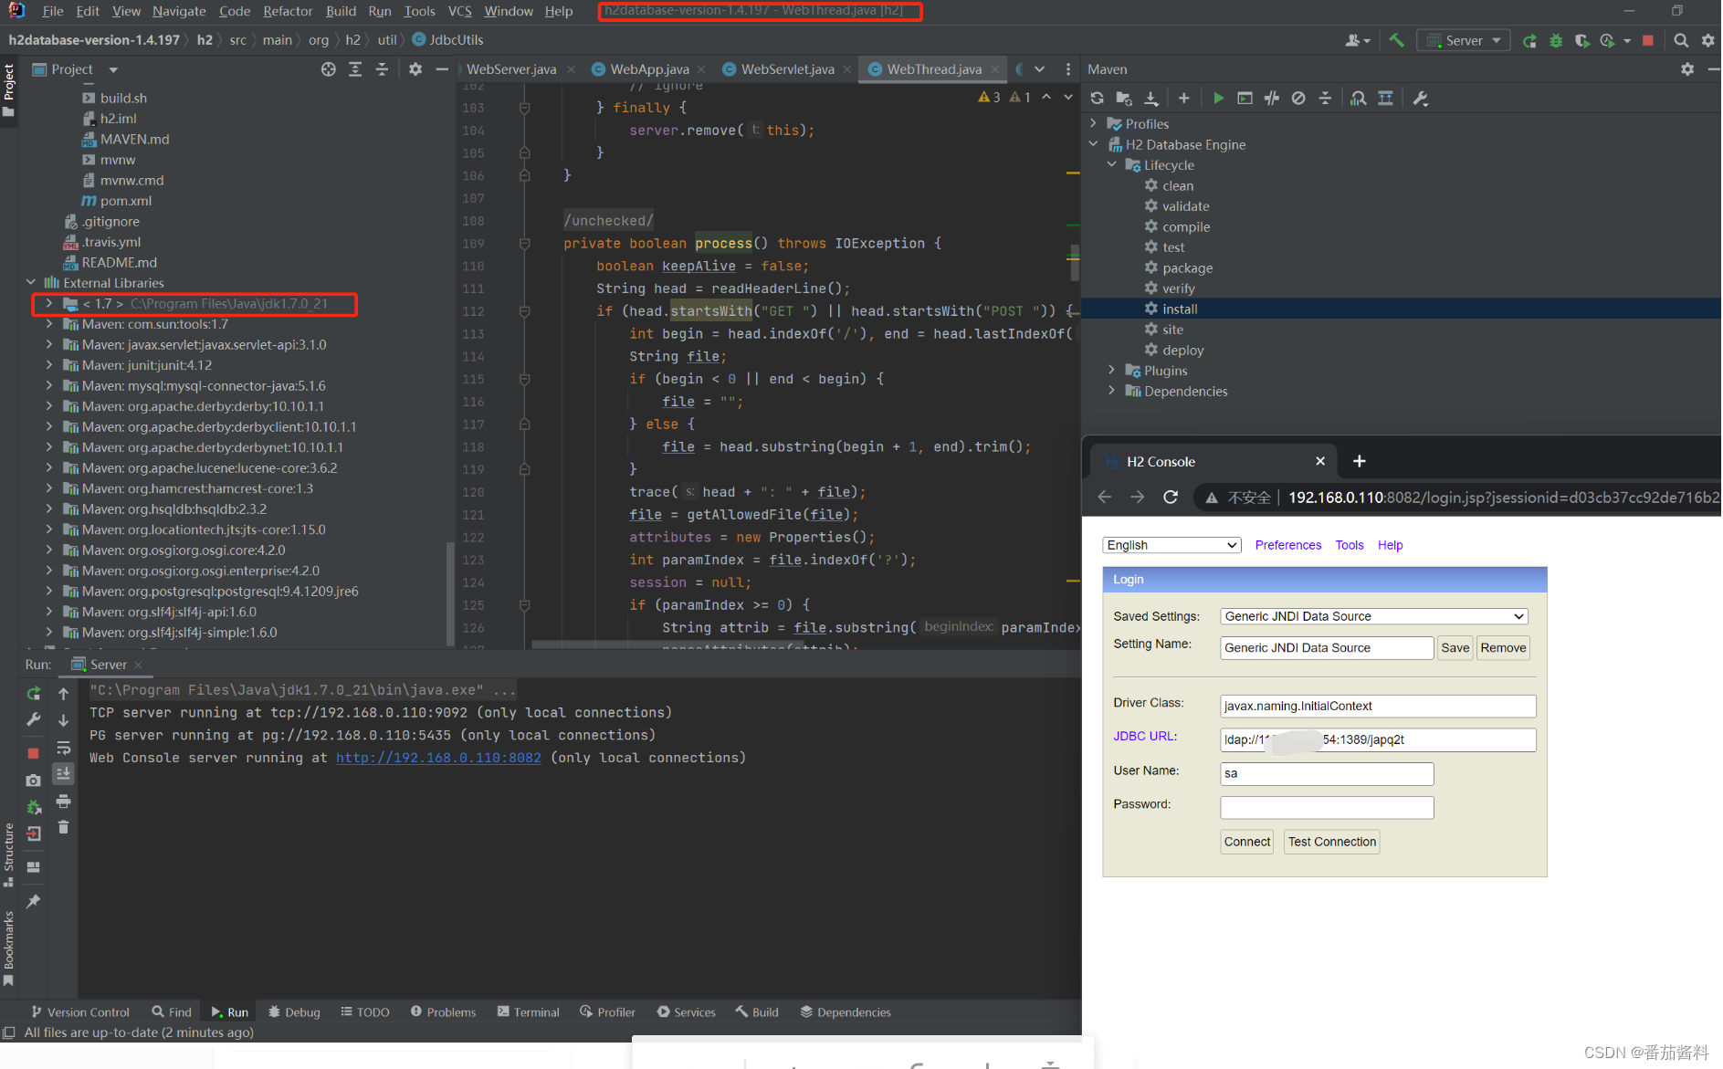
Task: Open the Server run configuration dropdown
Action: tap(1464, 40)
